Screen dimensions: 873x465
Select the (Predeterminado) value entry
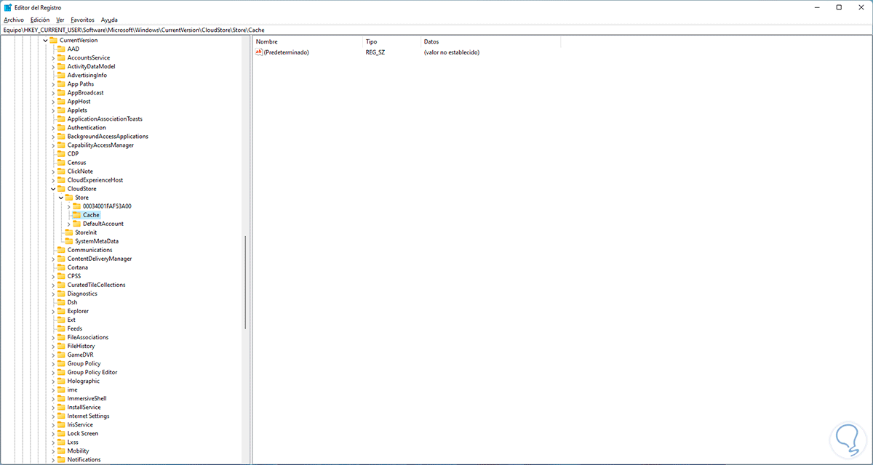click(287, 52)
